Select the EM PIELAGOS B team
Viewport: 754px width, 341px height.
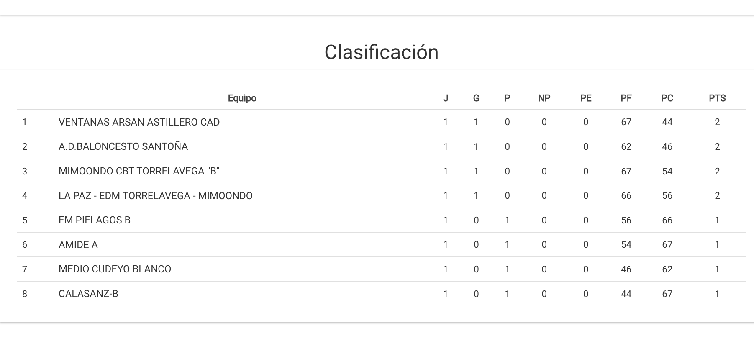click(95, 220)
